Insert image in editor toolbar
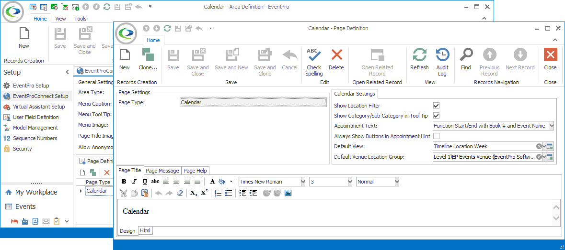565x250 pixels. (288, 193)
